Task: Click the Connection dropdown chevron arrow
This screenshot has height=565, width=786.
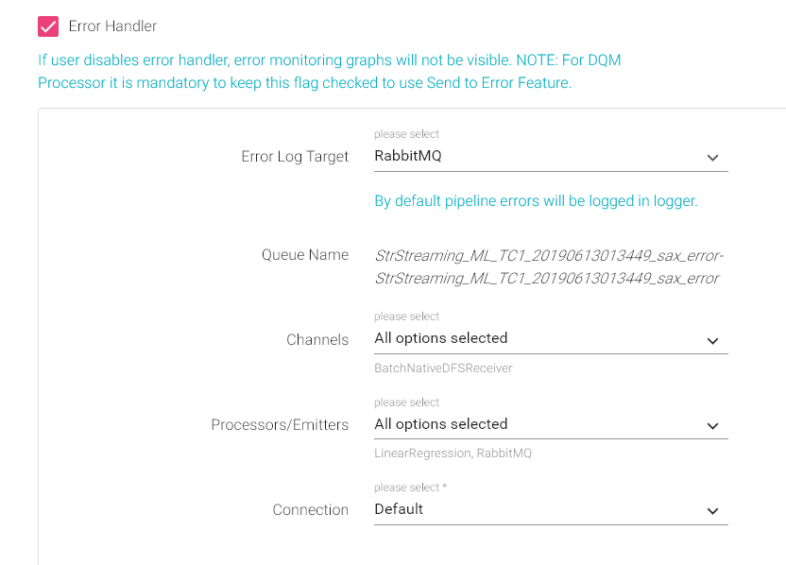Action: click(713, 511)
